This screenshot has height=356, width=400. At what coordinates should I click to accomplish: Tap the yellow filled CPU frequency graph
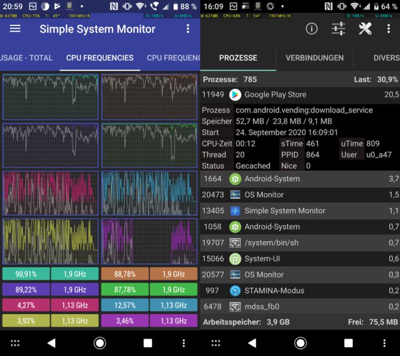[50, 241]
